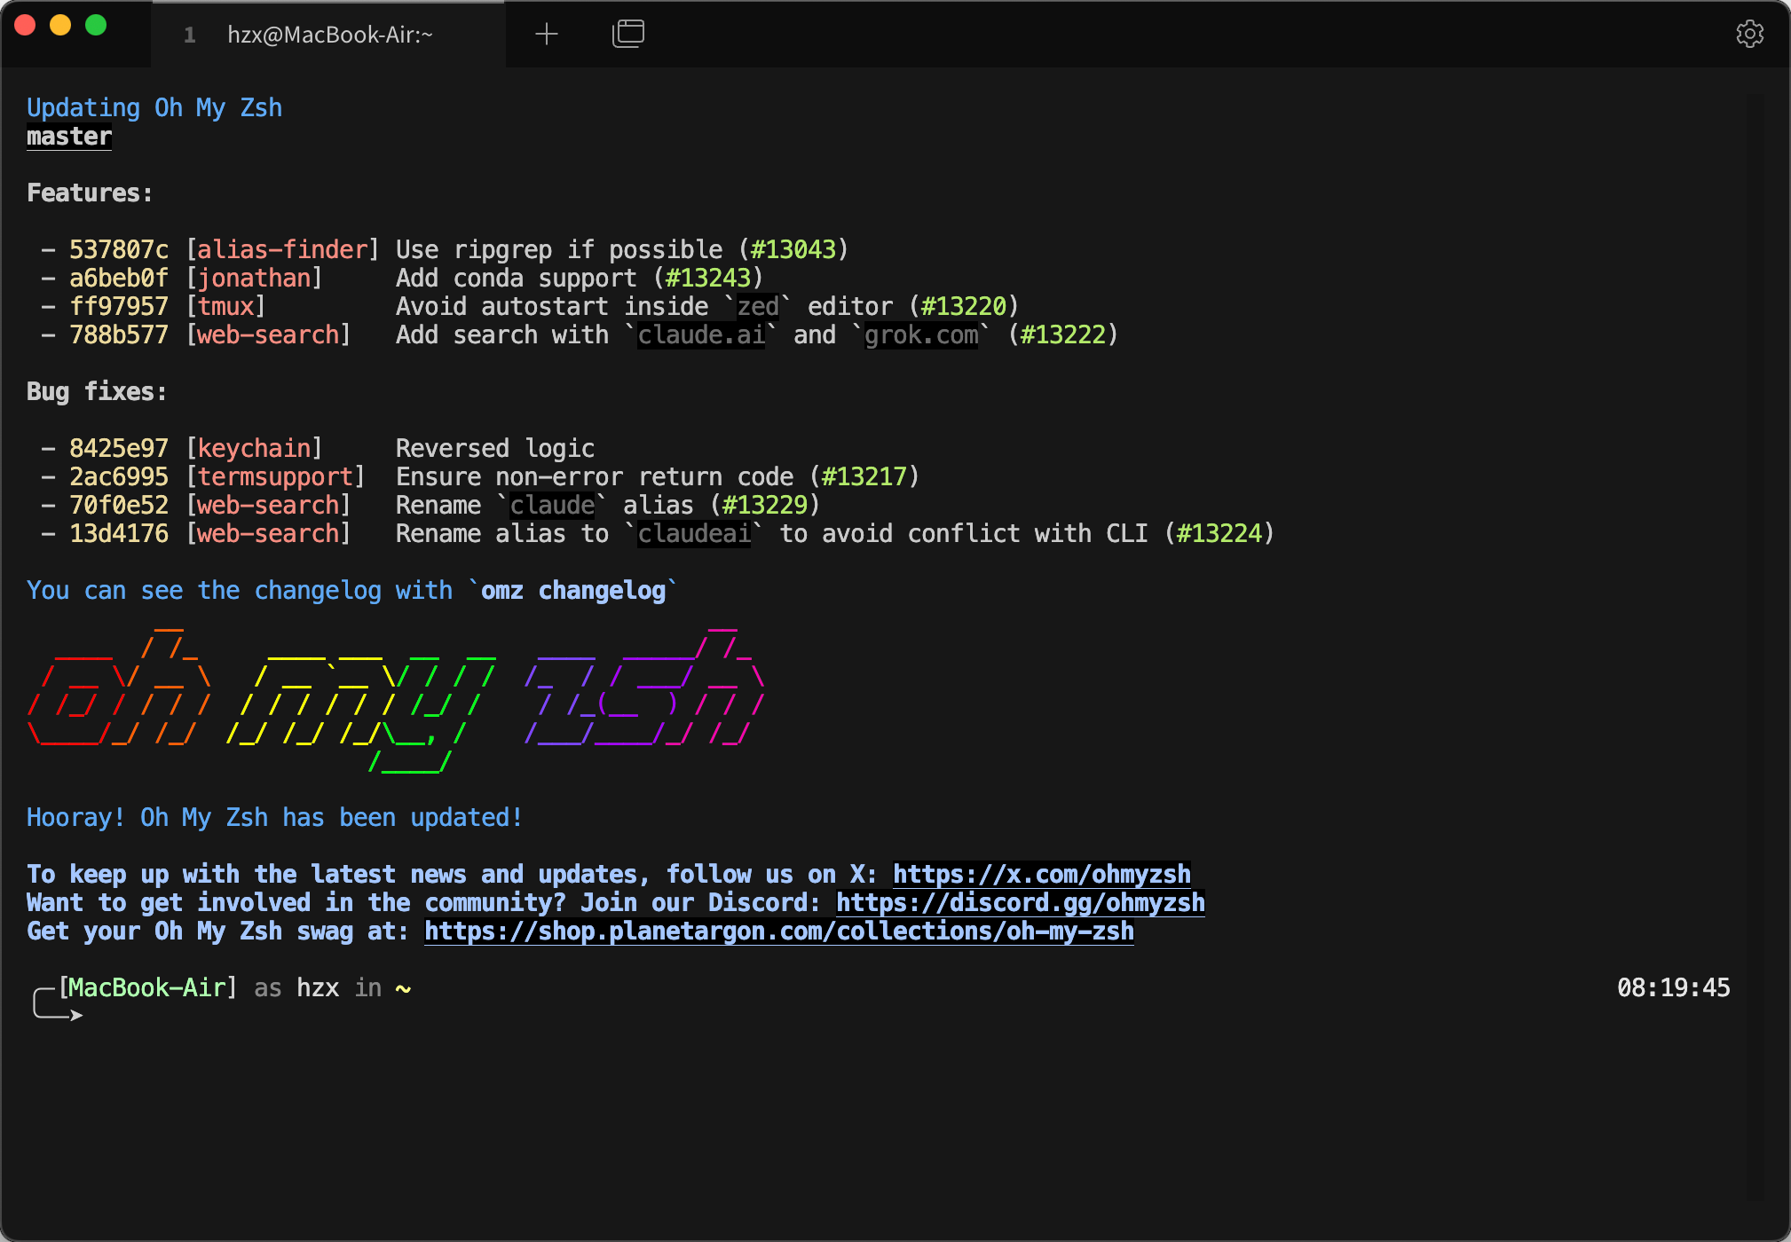Image resolution: width=1791 pixels, height=1242 pixels.
Task: Click the [jonathan] theme tag
Action: click(x=254, y=279)
